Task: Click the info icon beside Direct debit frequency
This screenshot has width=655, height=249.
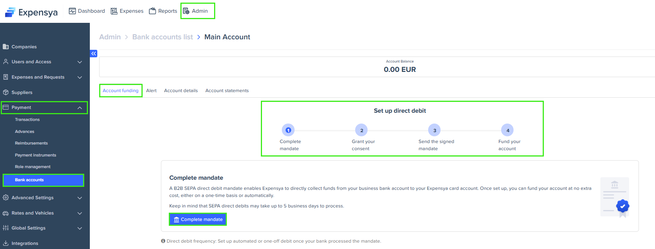Action: pos(163,241)
